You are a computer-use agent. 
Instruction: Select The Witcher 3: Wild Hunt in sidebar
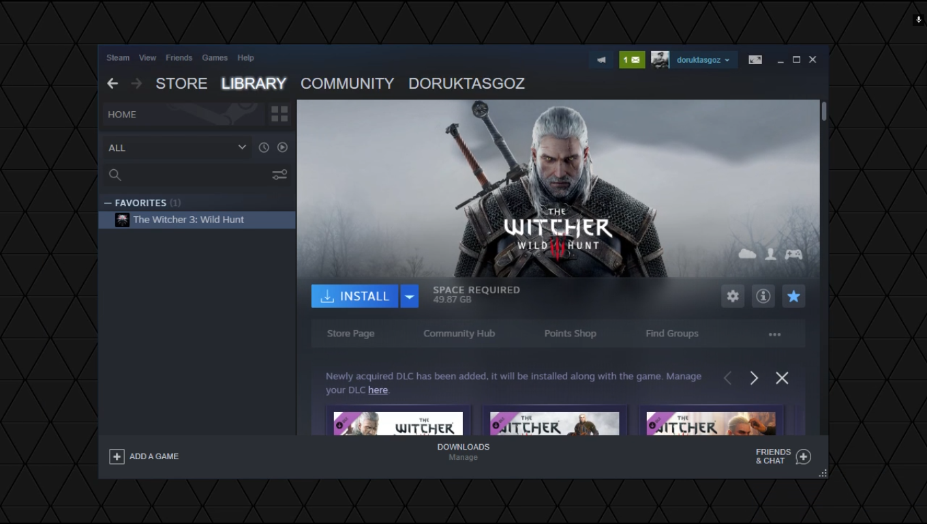pyautogui.click(x=197, y=220)
